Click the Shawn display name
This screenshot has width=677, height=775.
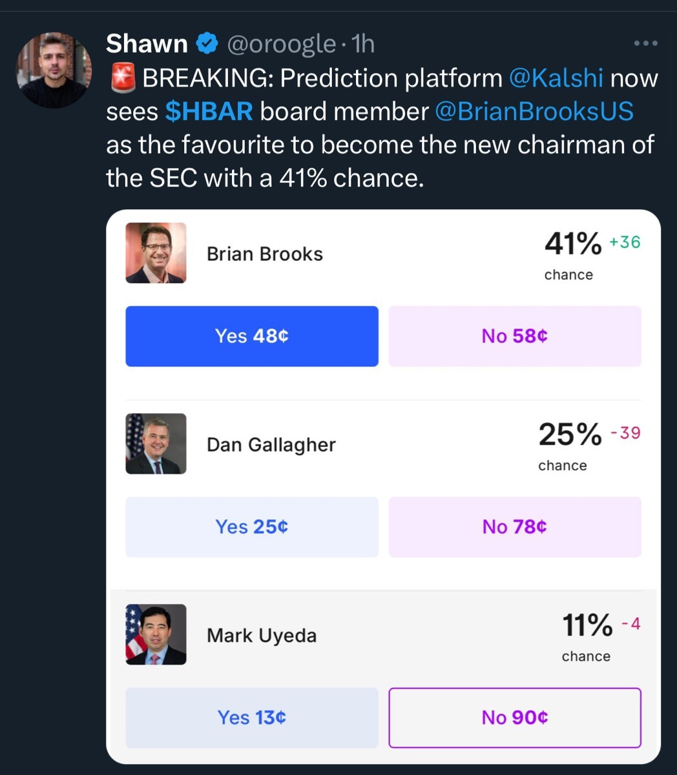146,44
